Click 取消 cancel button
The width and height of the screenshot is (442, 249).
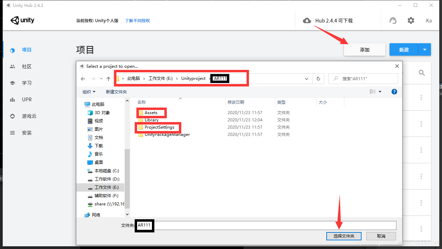pyautogui.click(x=381, y=236)
